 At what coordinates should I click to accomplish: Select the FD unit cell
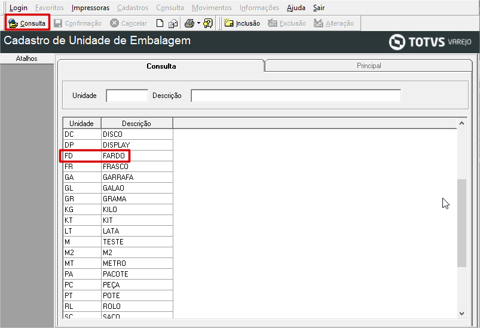coord(82,156)
